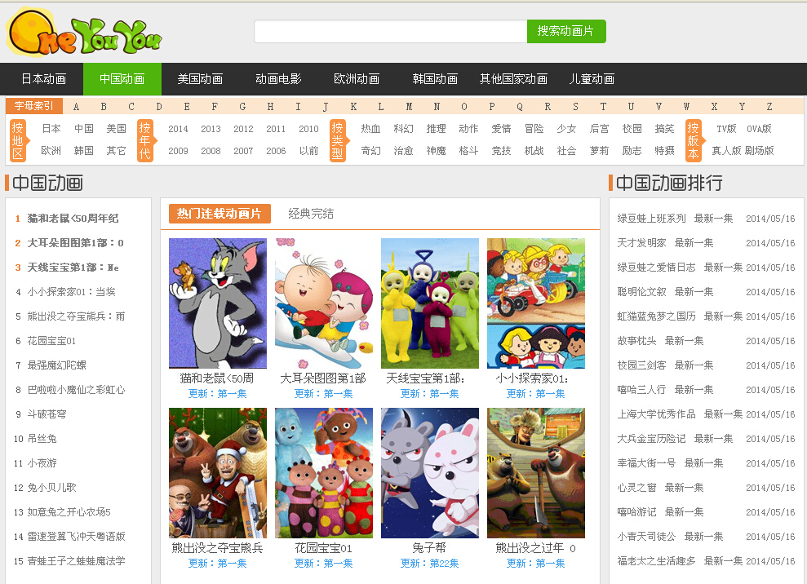
Task: Open the 动画电影 navigation tab
Action: pos(278,79)
